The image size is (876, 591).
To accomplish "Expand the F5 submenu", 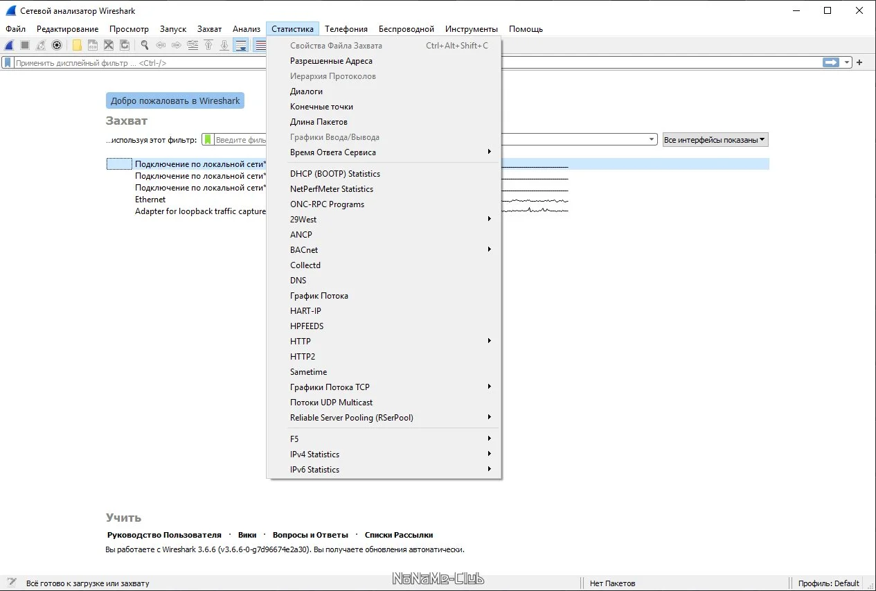I will point(384,439).
